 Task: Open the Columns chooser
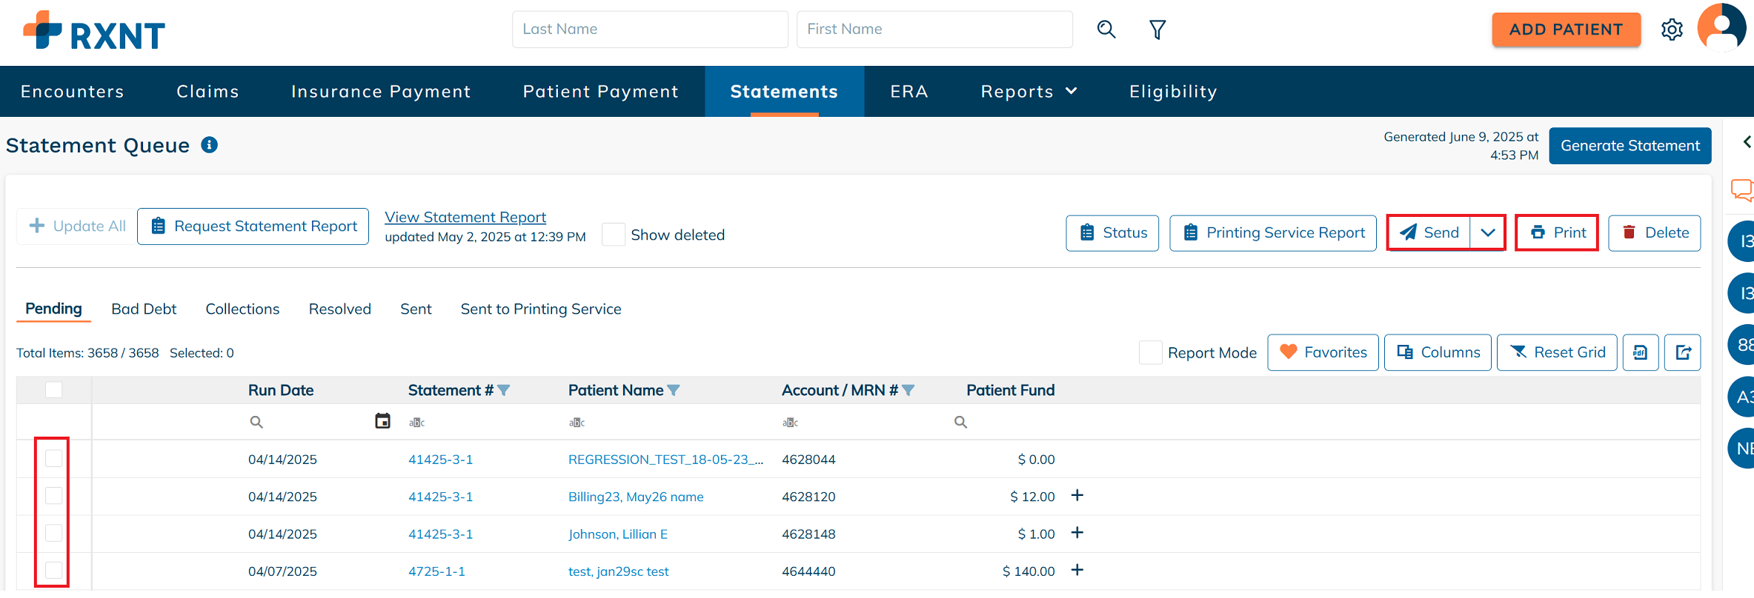[1438, 352]
